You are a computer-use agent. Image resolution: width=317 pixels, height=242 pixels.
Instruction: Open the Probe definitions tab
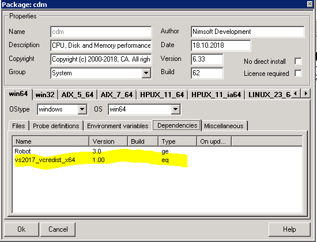tap(56, 126)
